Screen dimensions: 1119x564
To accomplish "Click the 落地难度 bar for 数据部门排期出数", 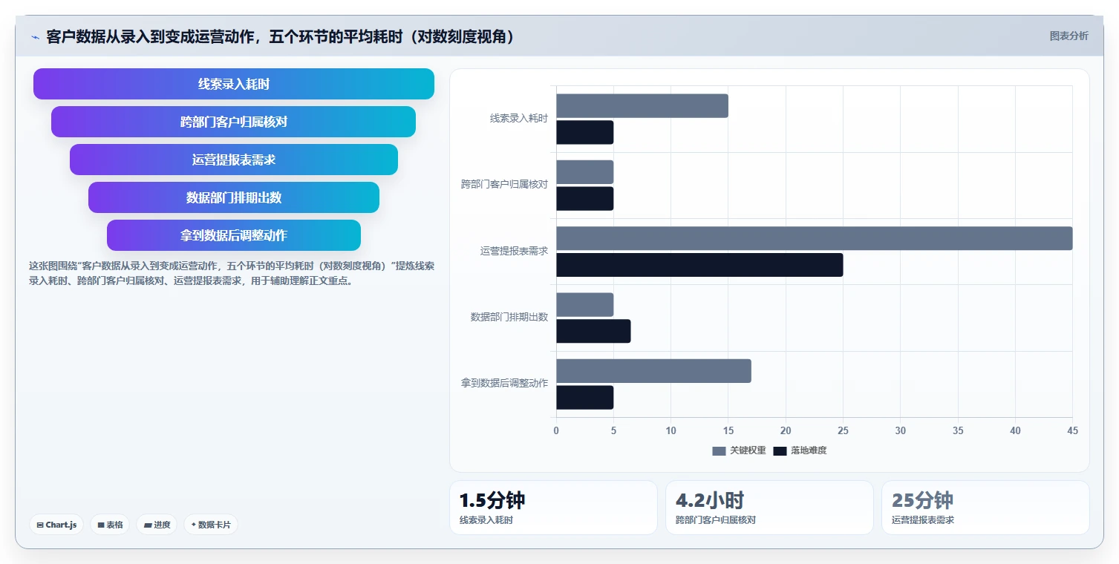I will pyautogui.click(x=593, y=331).
